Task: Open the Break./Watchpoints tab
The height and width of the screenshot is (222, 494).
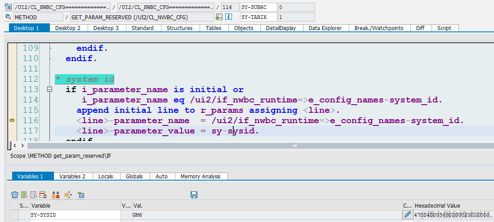Action: pyautogui.click(x=379, y=28)
